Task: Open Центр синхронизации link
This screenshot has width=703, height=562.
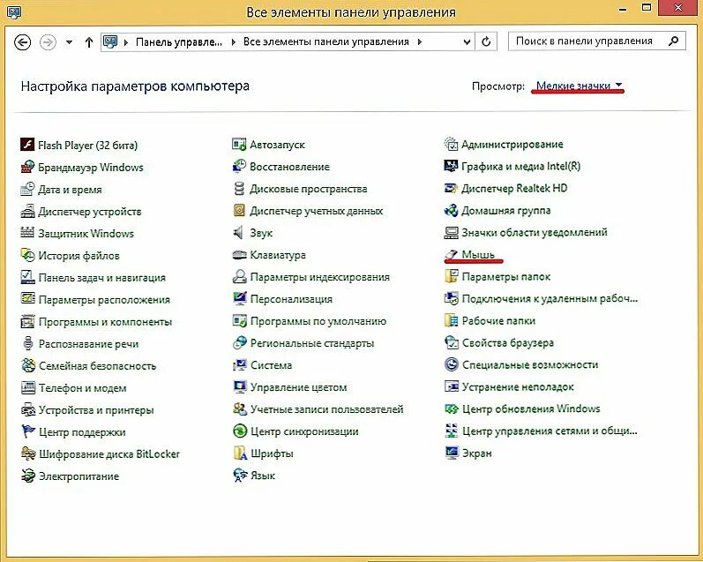Action: pyautogui.click(x=304, y=431)
